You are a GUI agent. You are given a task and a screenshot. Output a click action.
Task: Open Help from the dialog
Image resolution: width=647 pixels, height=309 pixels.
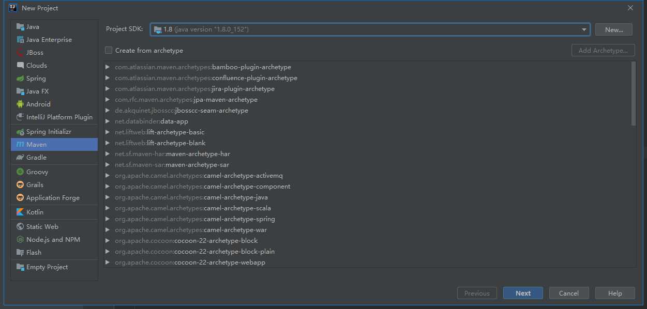(615, 293)
